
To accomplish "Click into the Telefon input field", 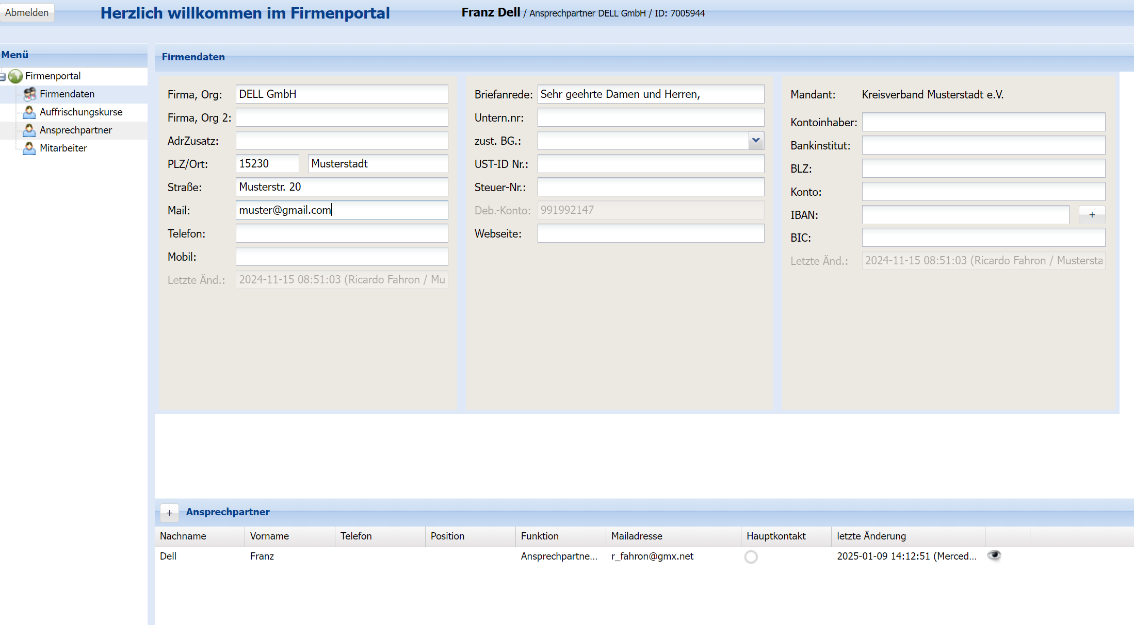I will (342, 233).
